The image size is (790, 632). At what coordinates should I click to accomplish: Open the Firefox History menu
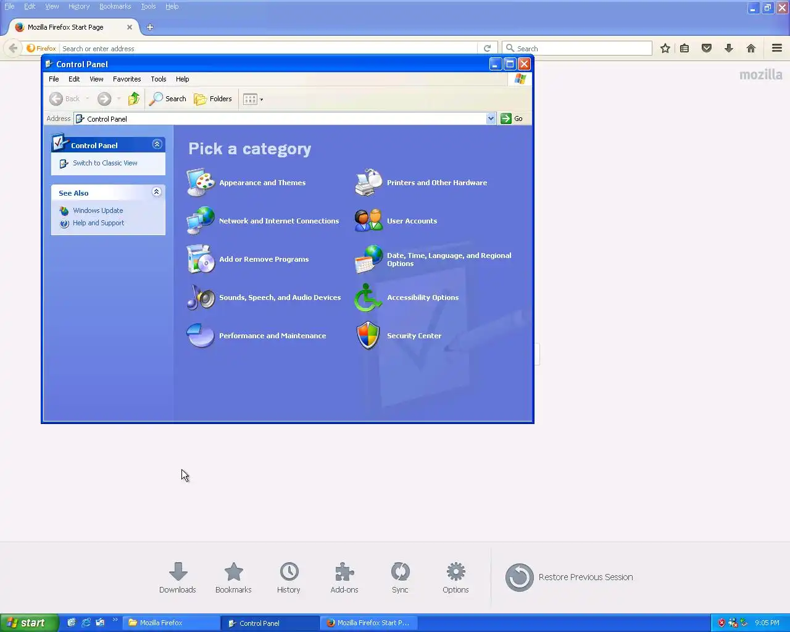tap(79, 6)
